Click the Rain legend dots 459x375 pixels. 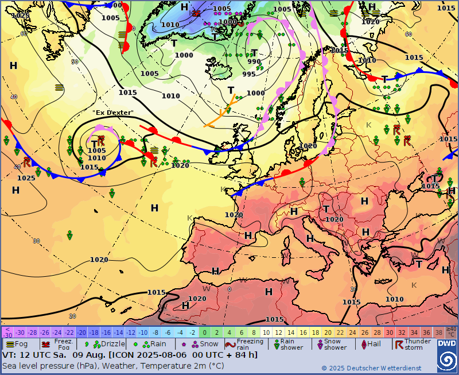(138, 344)
